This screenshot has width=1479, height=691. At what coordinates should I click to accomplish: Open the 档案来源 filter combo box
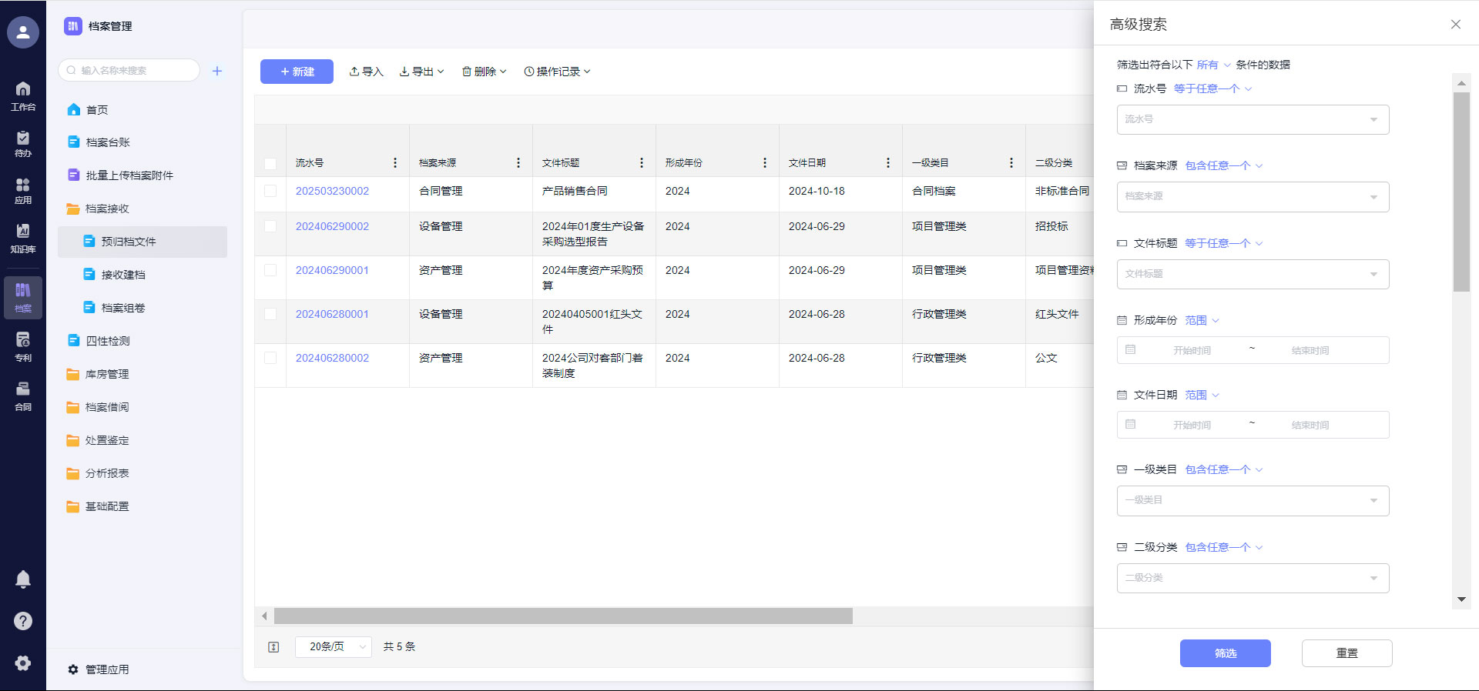[x=1253, y=197]
